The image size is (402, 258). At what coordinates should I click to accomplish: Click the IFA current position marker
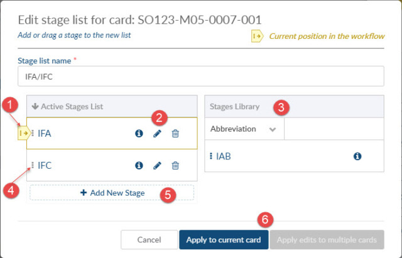click(x=24, y=133)
